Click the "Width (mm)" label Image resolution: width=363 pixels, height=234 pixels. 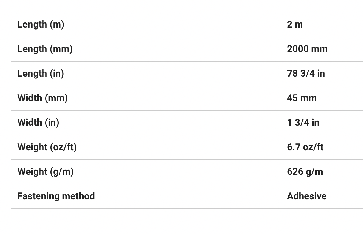point(43,98)
